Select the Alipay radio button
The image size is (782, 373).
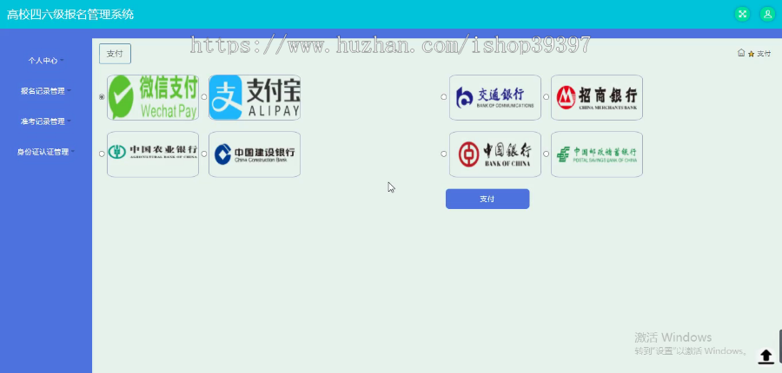(x=204, y=97)
